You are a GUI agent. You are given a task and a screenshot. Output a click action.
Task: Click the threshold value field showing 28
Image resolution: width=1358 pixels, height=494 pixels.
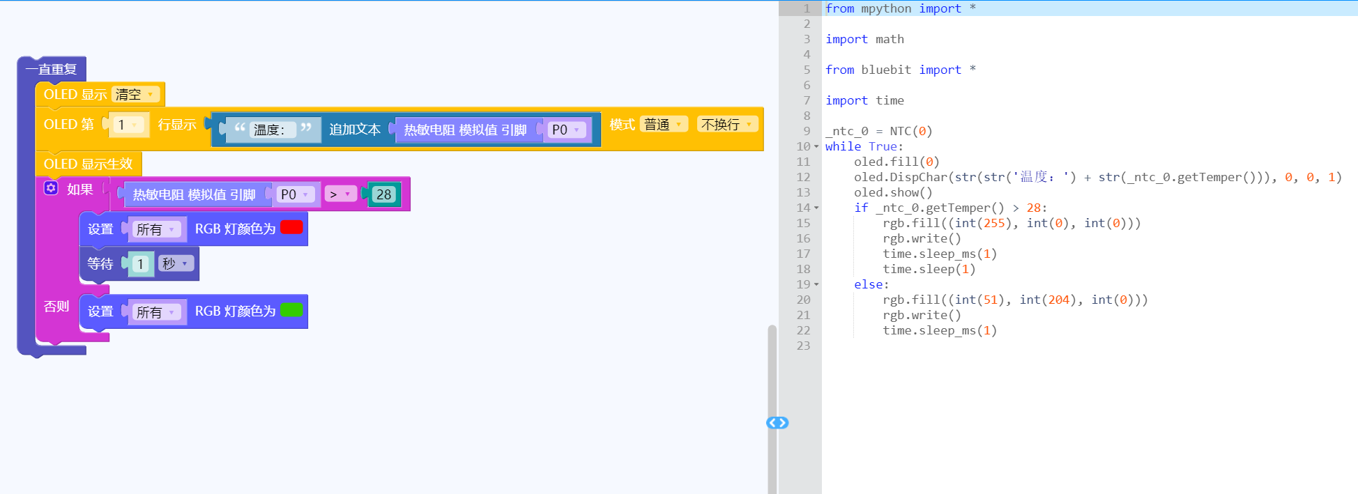pyautogui.click(x=383, y=194)
